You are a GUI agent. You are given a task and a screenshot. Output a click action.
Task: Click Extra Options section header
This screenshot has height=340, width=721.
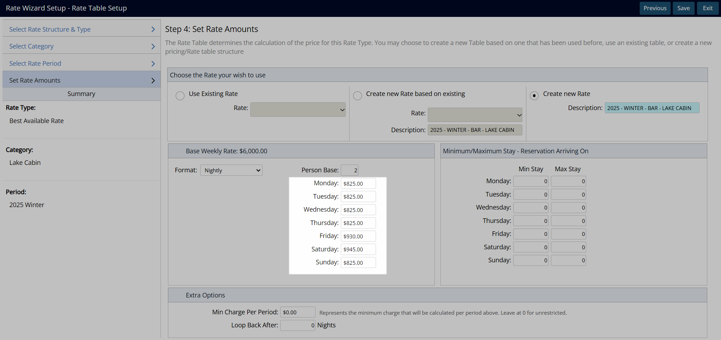(x=437, y=295)
